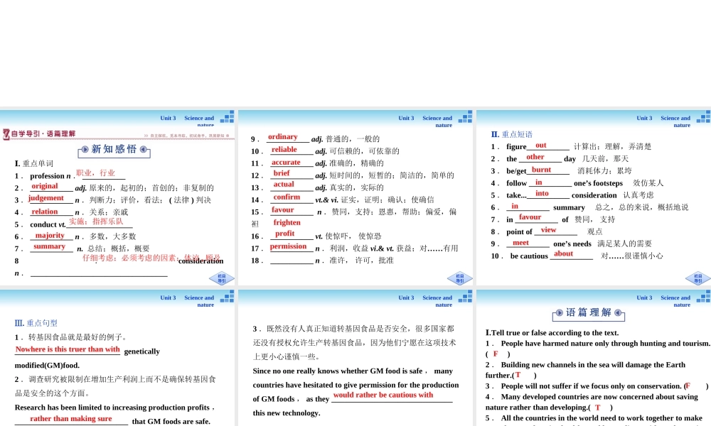This screenshot has width=711, height=426.
Task: Click the red answer 'accurate'
Action: click(286, 162)
